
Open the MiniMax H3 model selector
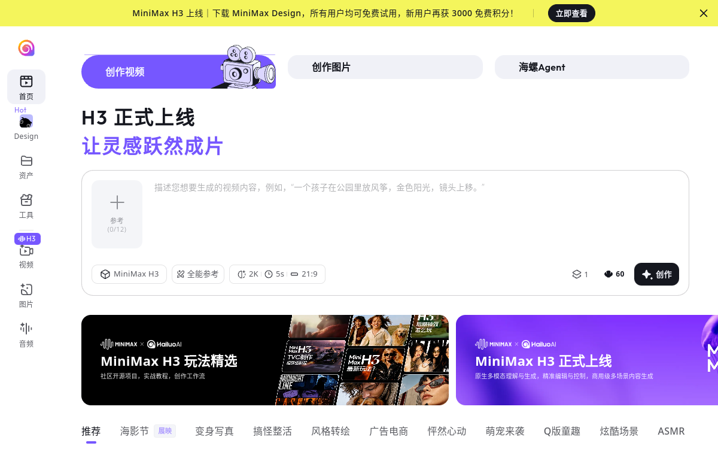129,274
